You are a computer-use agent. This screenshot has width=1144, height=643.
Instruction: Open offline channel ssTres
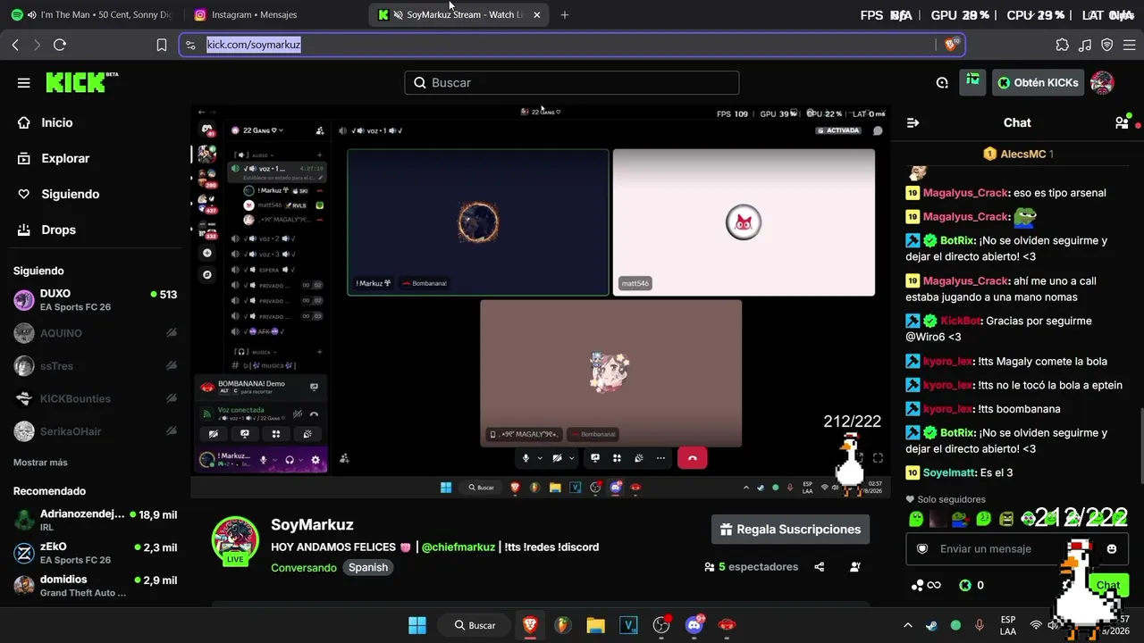pos(95,366)
